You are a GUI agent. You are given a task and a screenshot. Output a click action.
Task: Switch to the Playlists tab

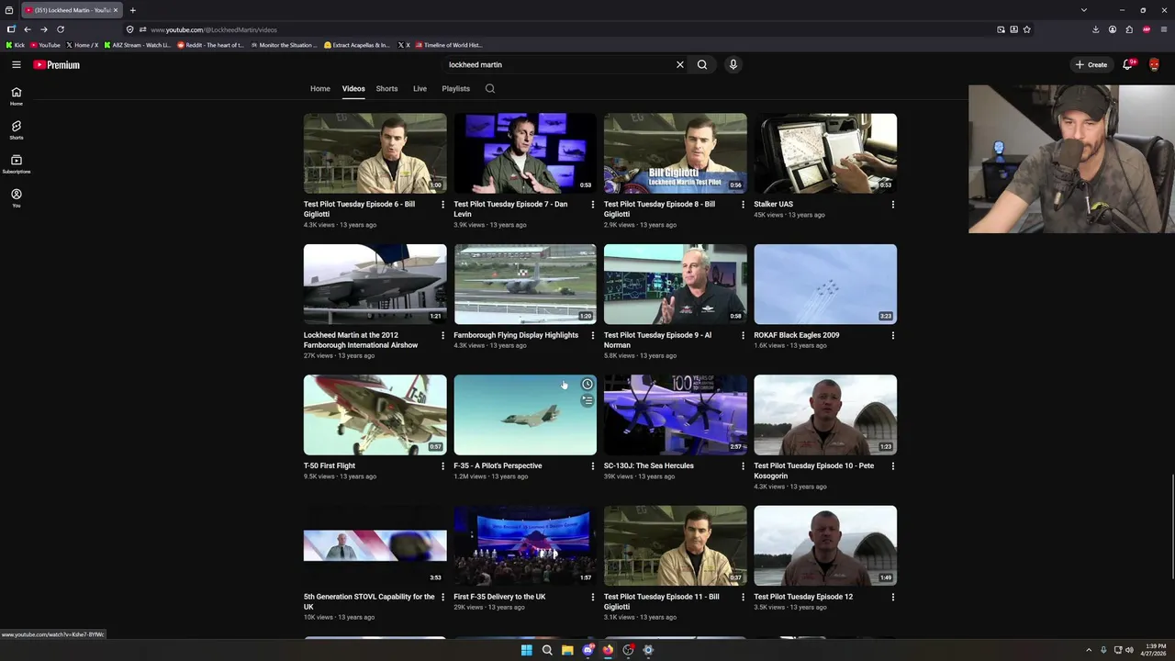[x=455, y=89]
